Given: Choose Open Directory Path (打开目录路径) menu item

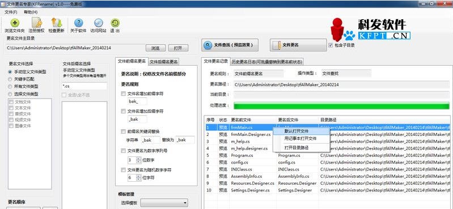Looking at the screenshot, I should pyautogui.click(x=301, y=148).
